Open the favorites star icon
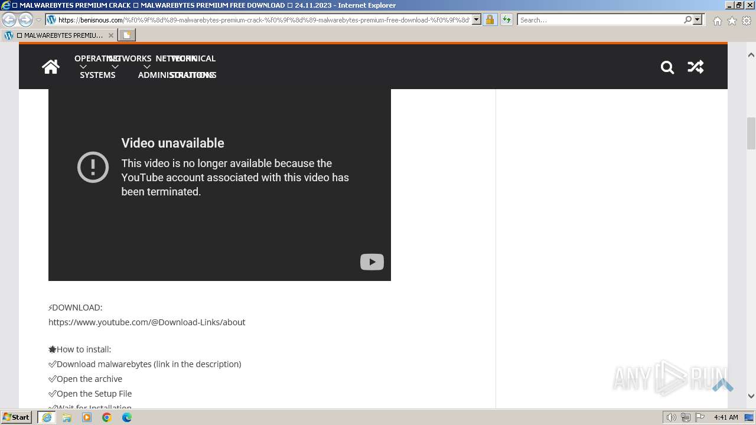Viewport: 756px width, 425px height. coord(732,21)
